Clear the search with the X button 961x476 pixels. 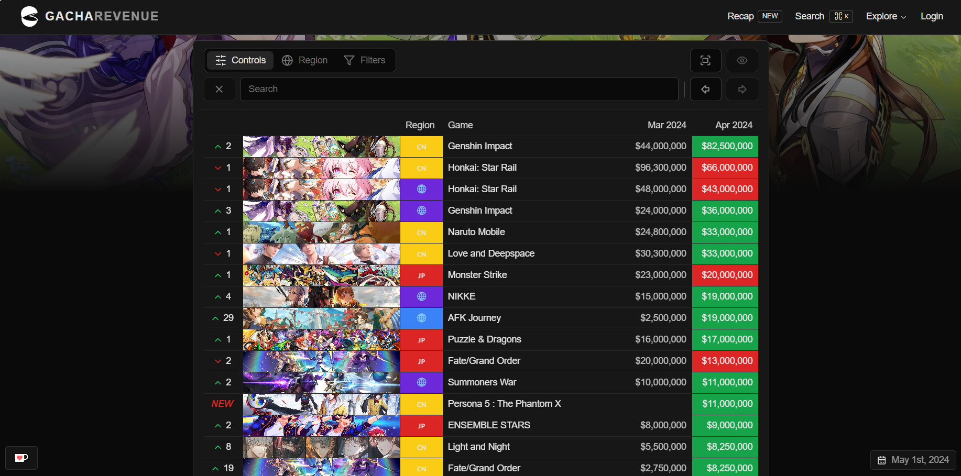coord(219,89)
